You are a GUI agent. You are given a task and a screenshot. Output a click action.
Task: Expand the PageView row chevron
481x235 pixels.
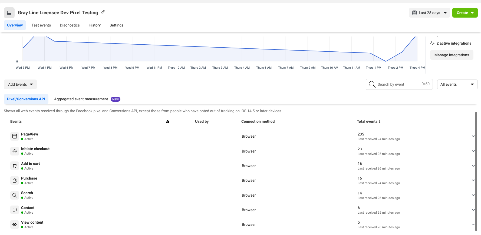pyautogui.click(x=473, y=136)
